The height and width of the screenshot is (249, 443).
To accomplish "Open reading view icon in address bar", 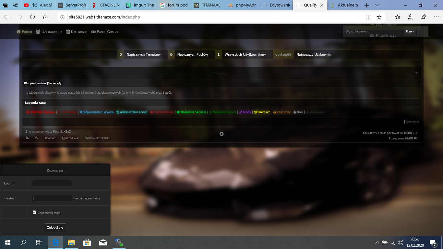I will click(368, 17).
